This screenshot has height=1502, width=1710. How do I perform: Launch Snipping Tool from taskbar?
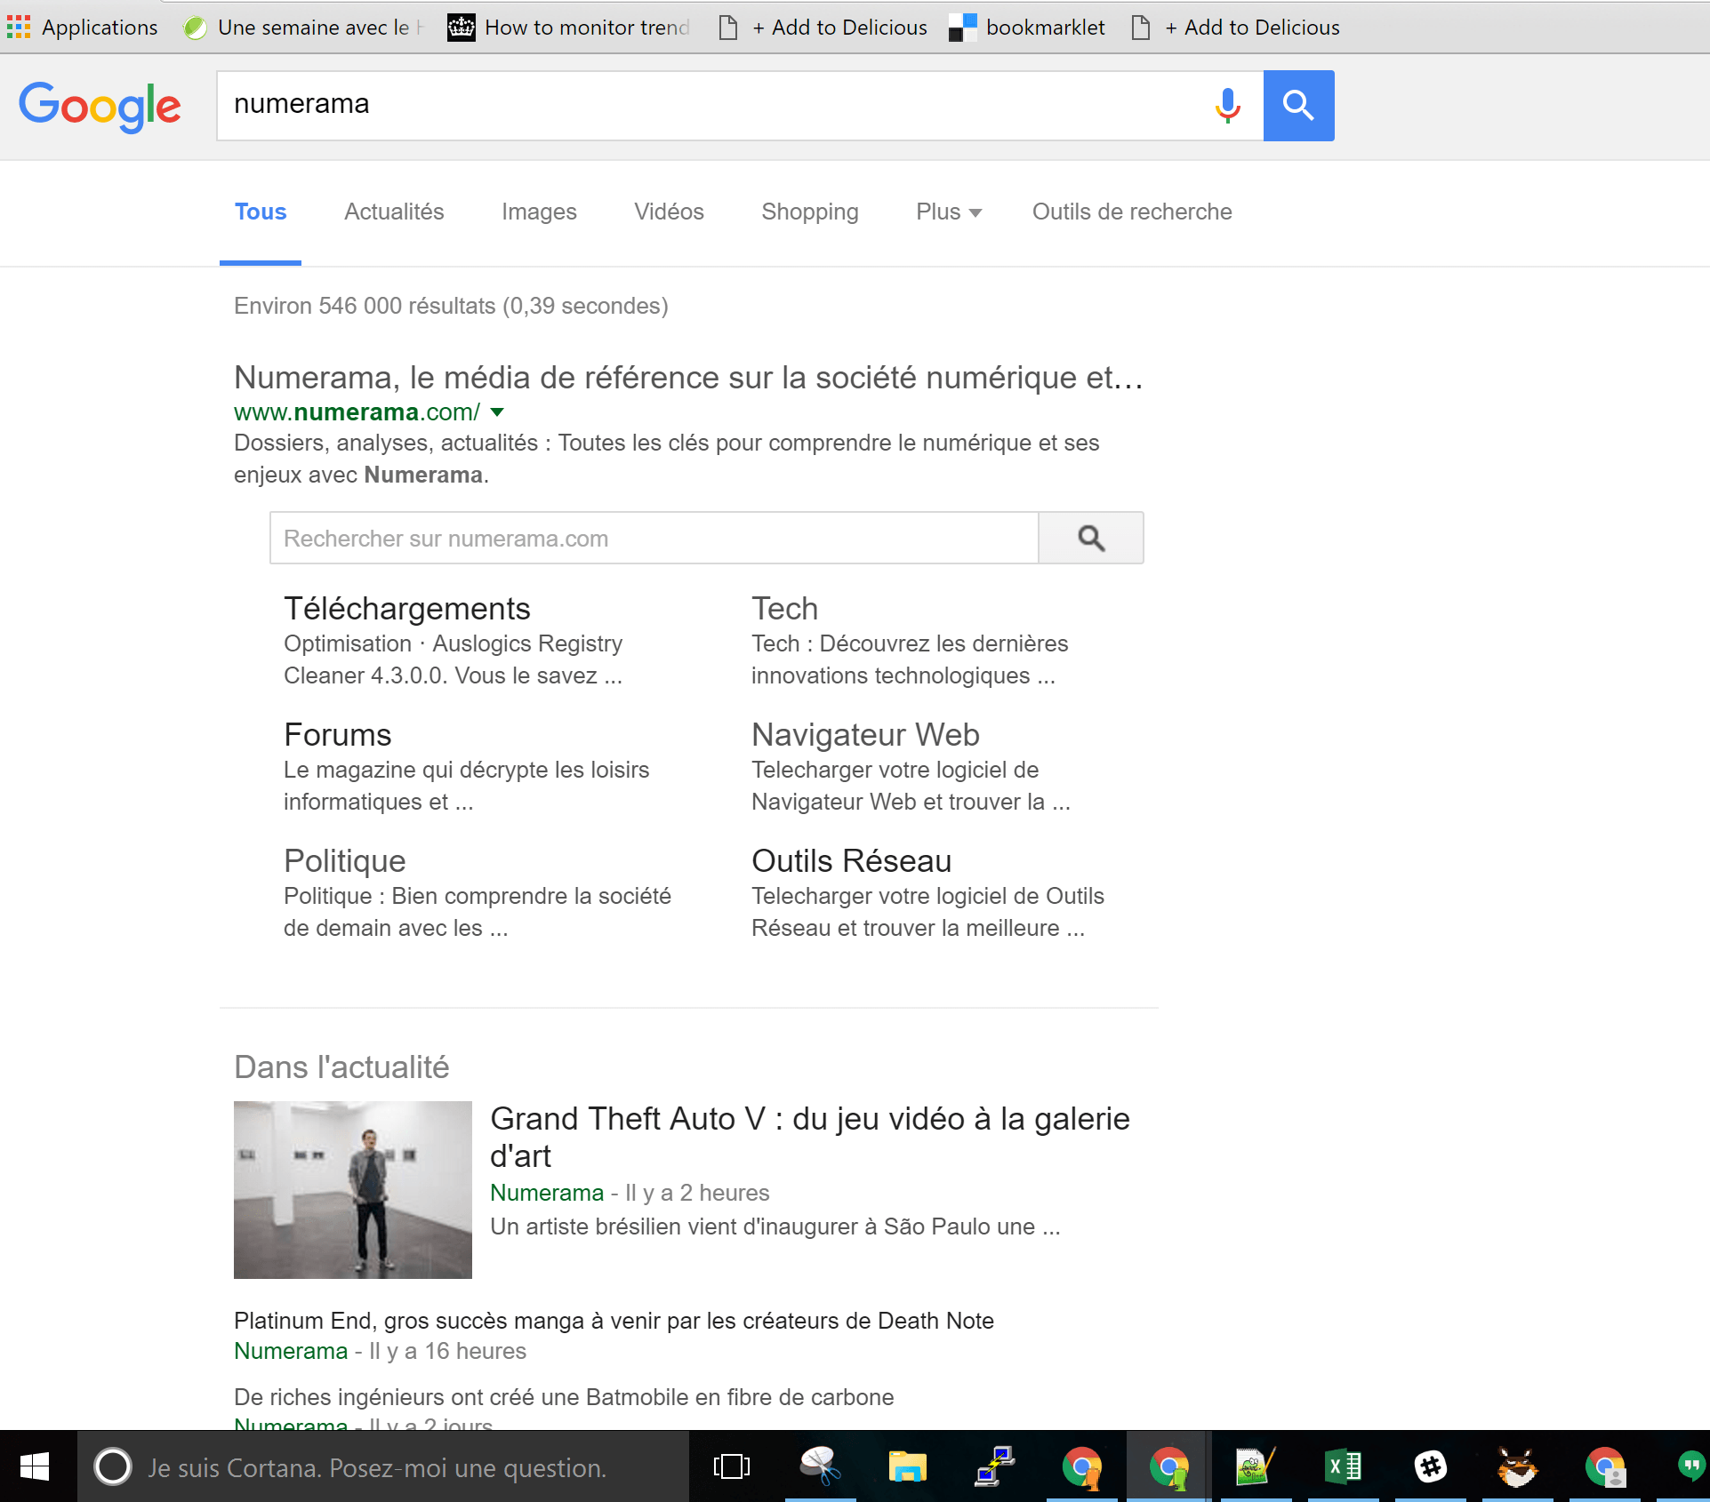coord(820,1466)
